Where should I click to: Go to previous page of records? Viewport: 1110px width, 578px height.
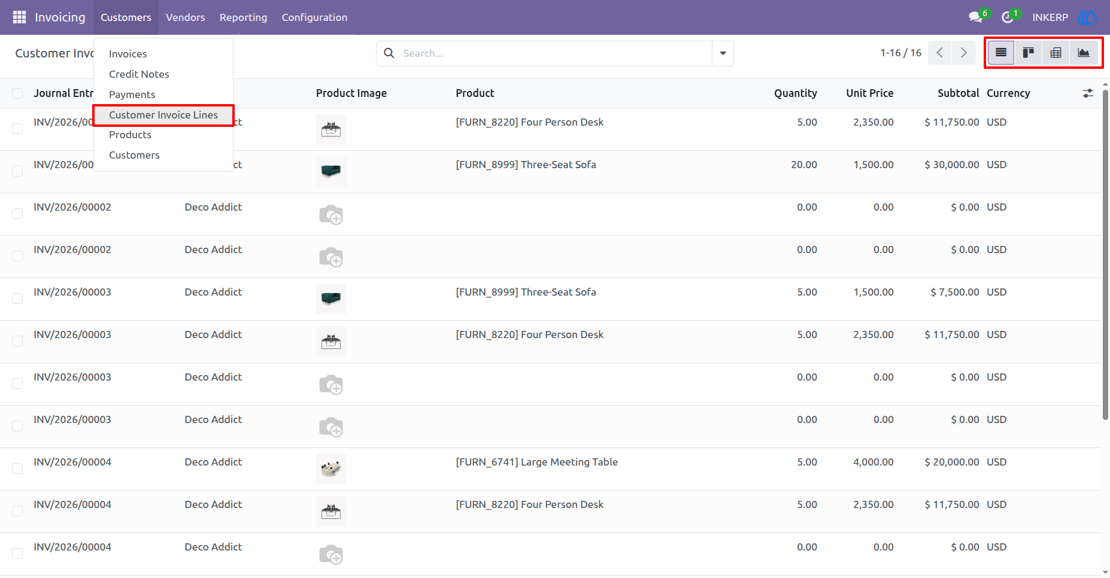[x=940, y=53]
